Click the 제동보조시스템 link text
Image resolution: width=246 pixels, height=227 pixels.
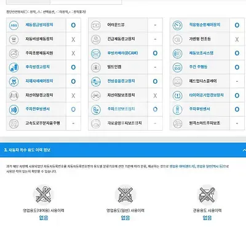[201, 53]
